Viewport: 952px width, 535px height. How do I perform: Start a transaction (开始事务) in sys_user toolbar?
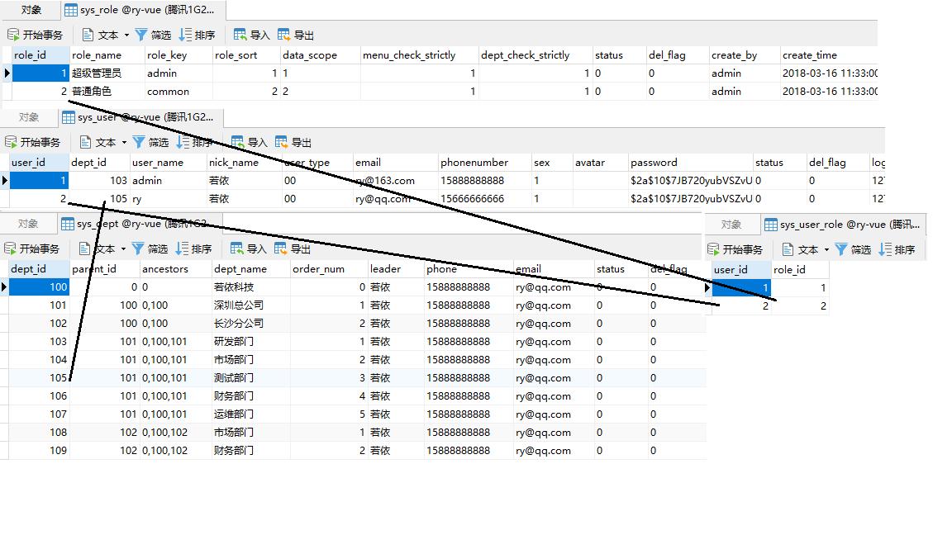33,142
